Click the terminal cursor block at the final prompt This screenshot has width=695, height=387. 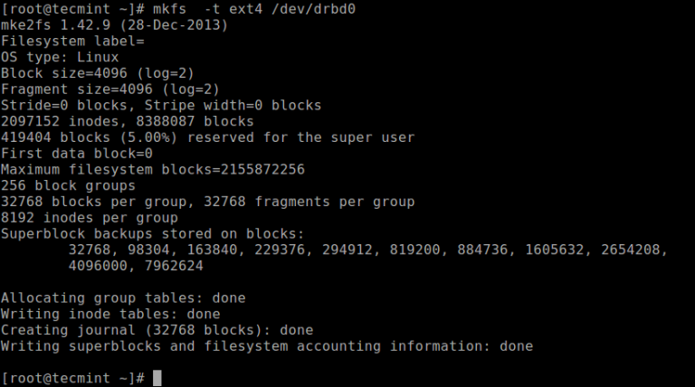tap(157, 378)
